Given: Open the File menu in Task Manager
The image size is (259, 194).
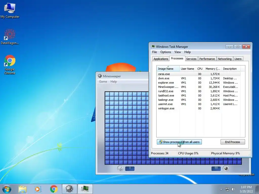Looking at the screenshot, I should pos(155,52).
